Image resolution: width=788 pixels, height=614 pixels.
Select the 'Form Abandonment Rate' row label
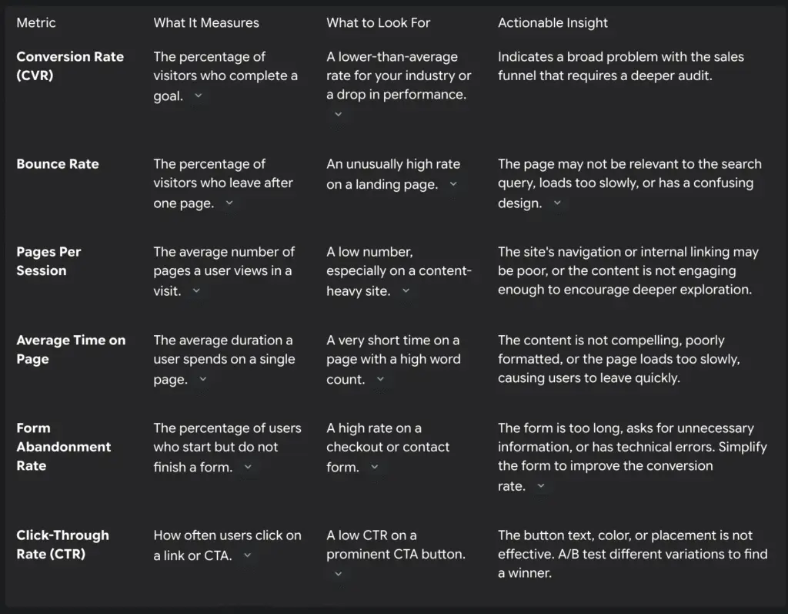pyautogui.click(x=63, y=447)
